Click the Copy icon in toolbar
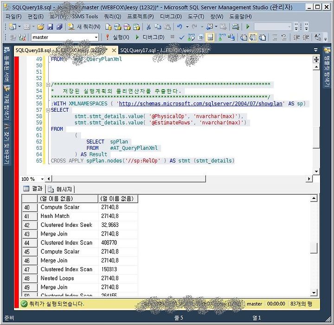Screen dimensions: 334x325 pos(158,26)
